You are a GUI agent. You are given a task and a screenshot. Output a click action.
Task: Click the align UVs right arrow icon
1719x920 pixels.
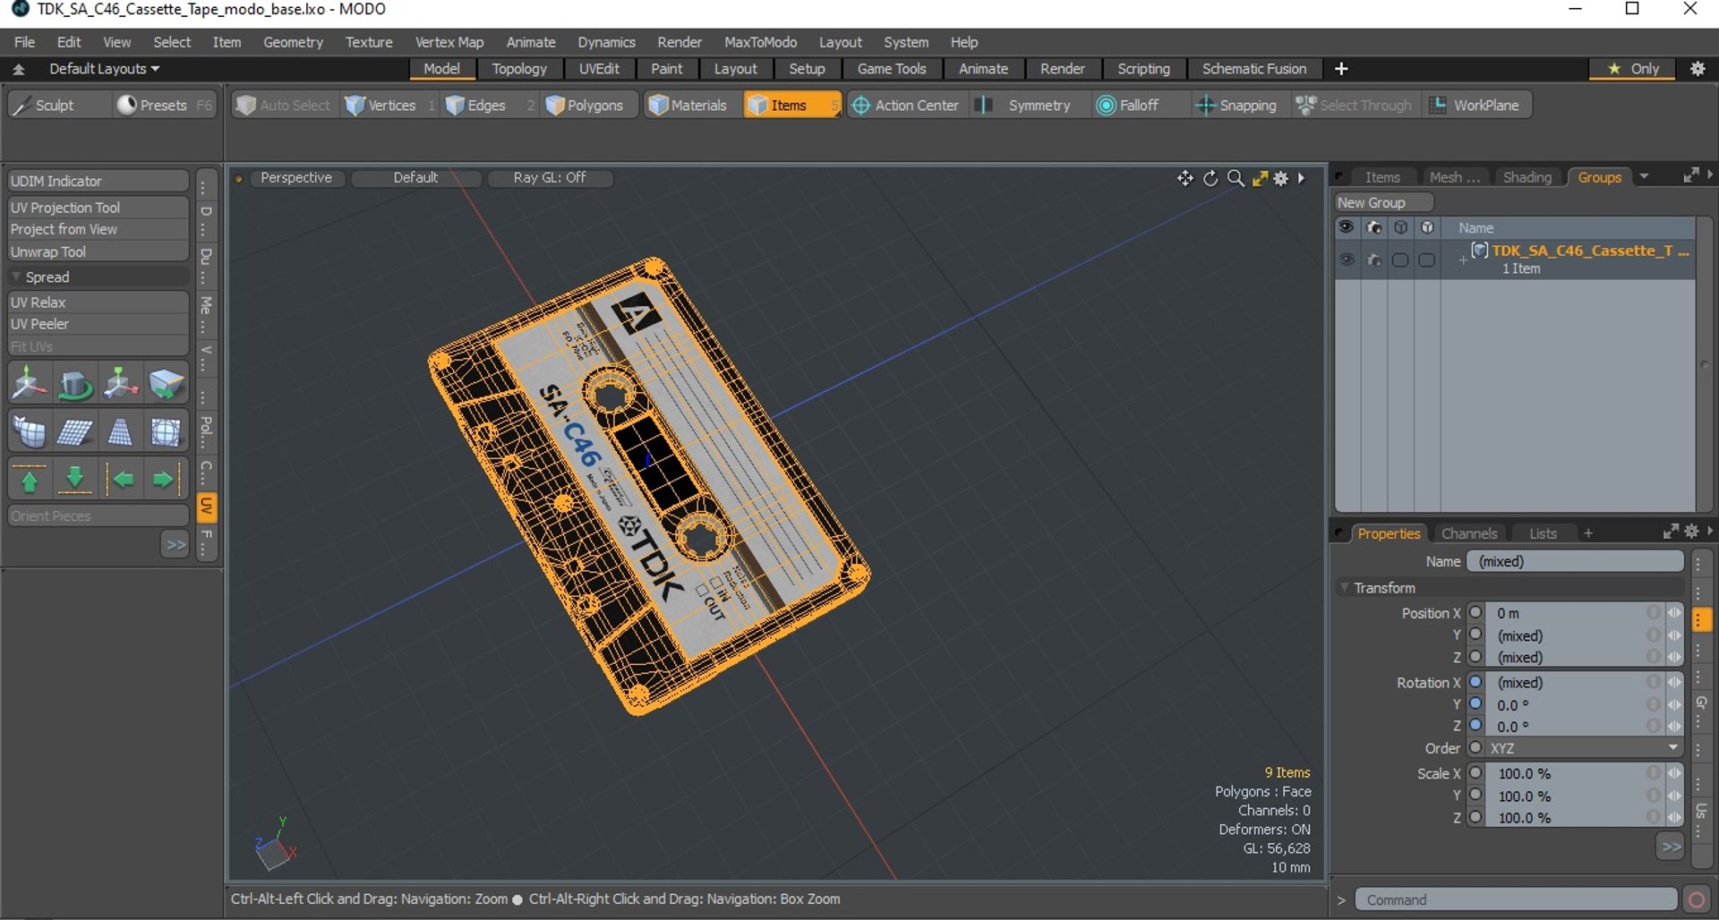[x=166, y=480]
